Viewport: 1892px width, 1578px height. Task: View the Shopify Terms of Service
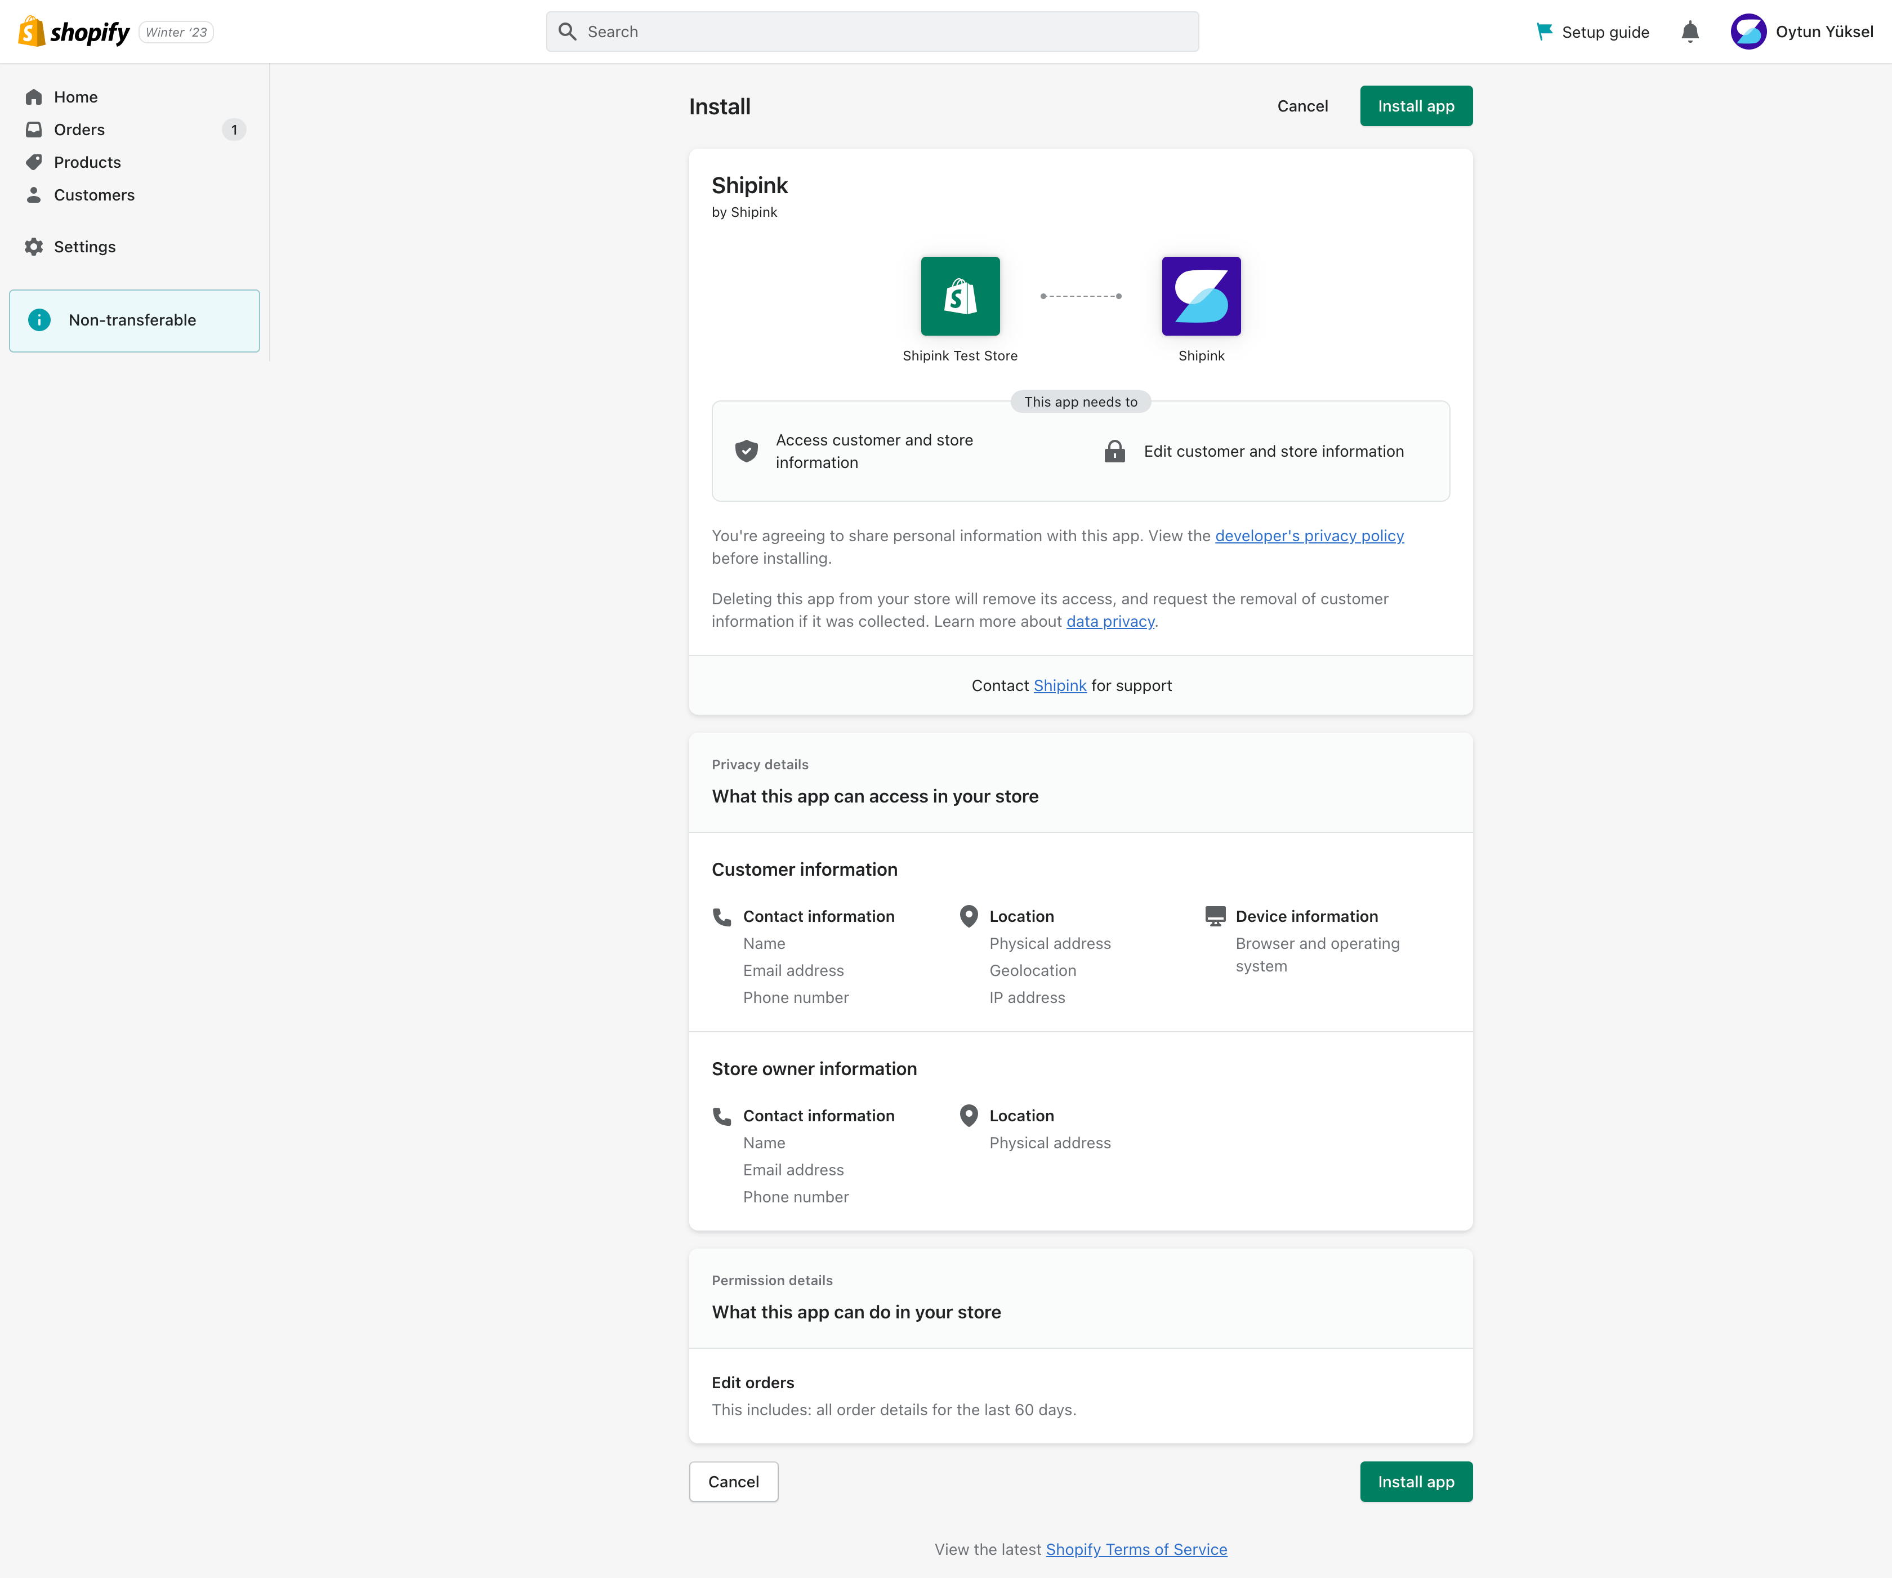click(x=1136, y=1549)
